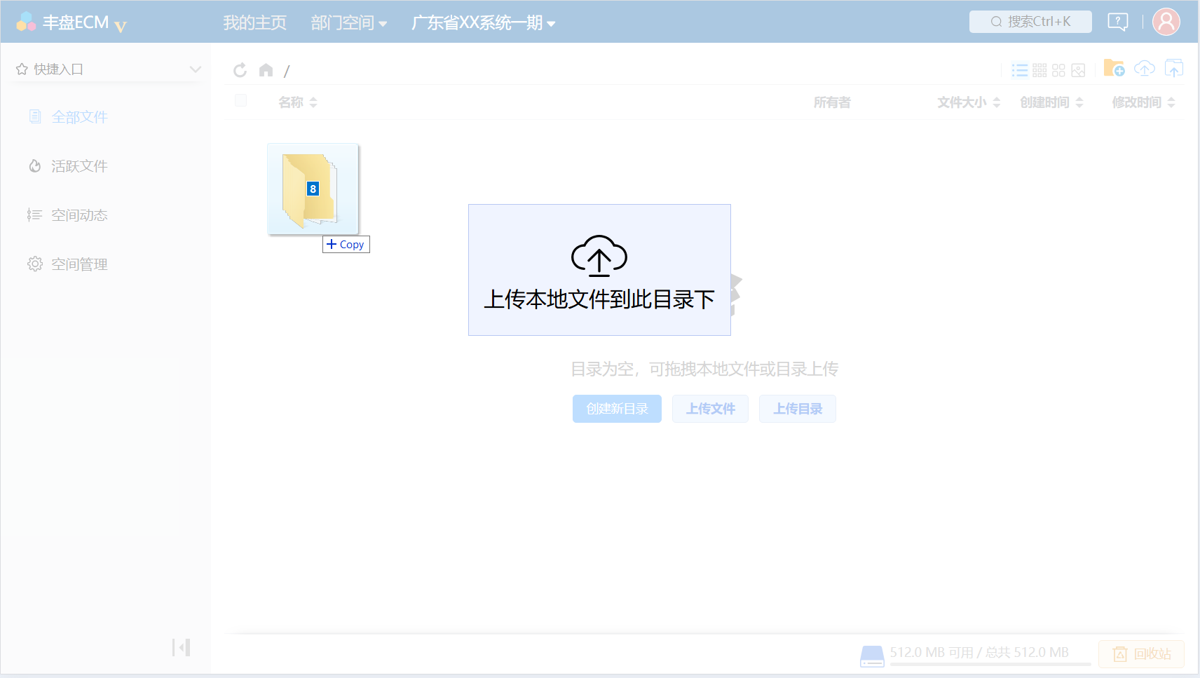This screenshot has width=1200, height=678.
Task: Click the 空间动态 list icon
Action: 35,215
